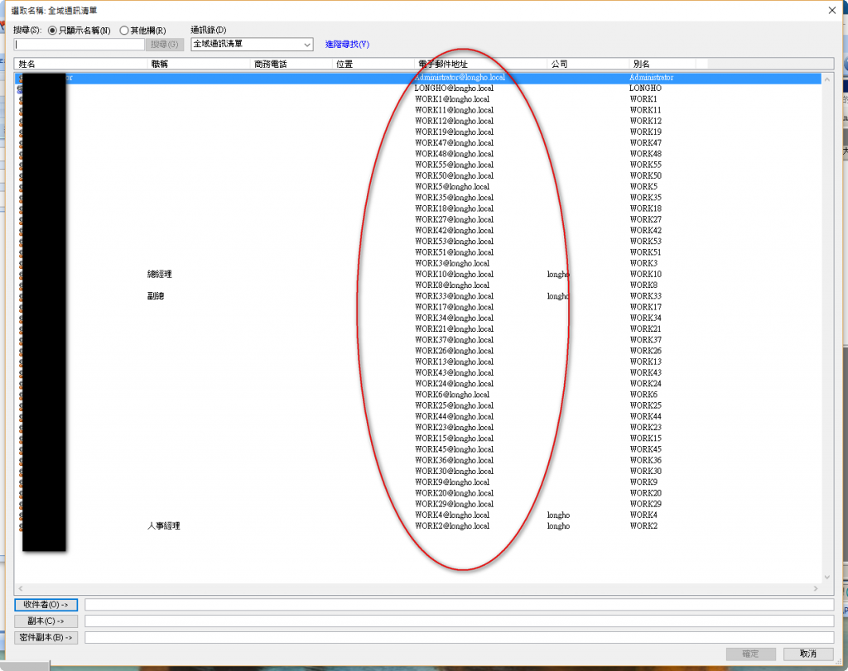Viewport: 848px width, 671px height.
Task: Select the WORK3@longho.local entry
Action: 452,263
